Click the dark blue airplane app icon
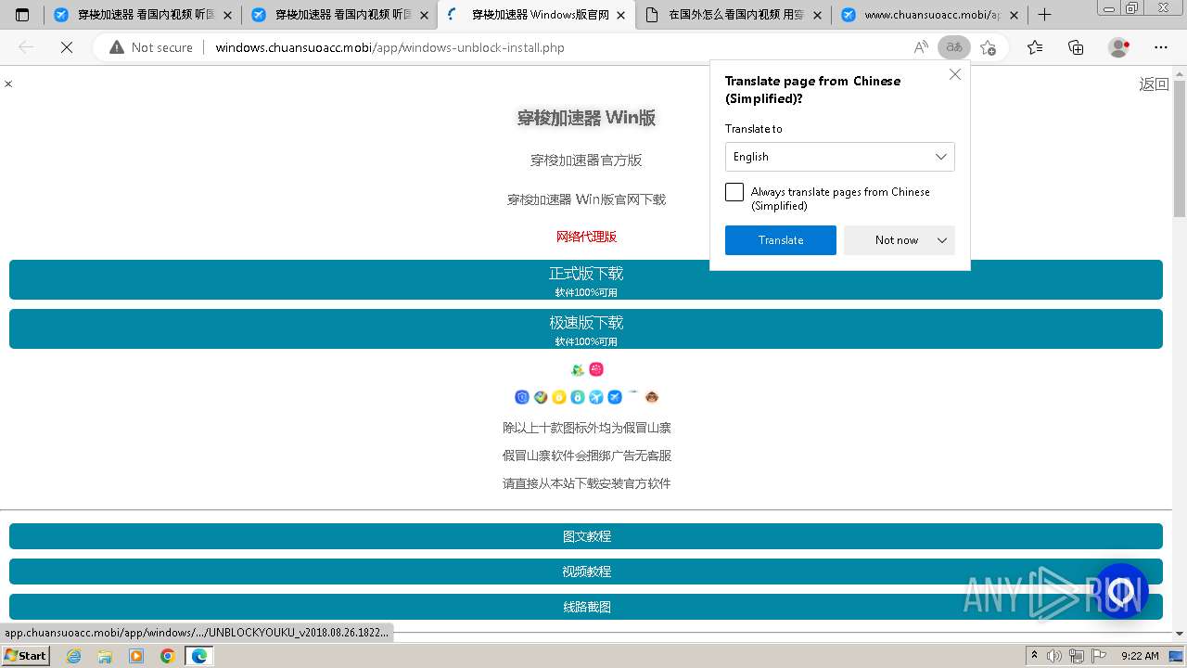This screenshot has height=668, width=1187. tap(614, 397)
